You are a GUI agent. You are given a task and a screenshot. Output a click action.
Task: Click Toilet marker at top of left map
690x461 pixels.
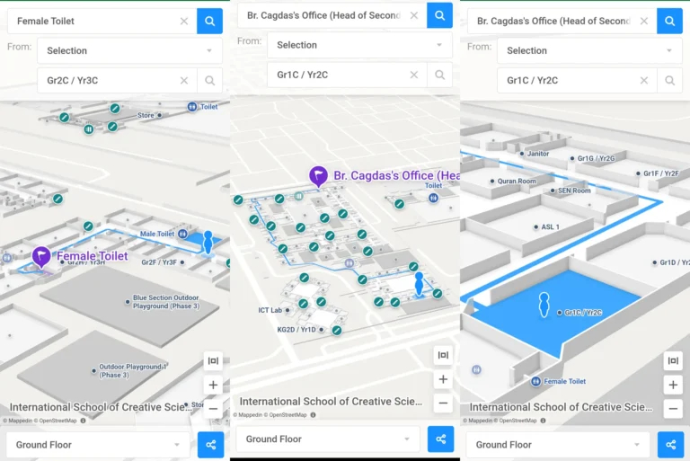tap(192, 107)
